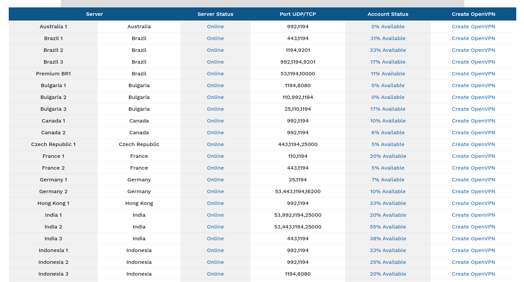Open Create OpenVPN link for Canada 1

click(x=473, y=121)
